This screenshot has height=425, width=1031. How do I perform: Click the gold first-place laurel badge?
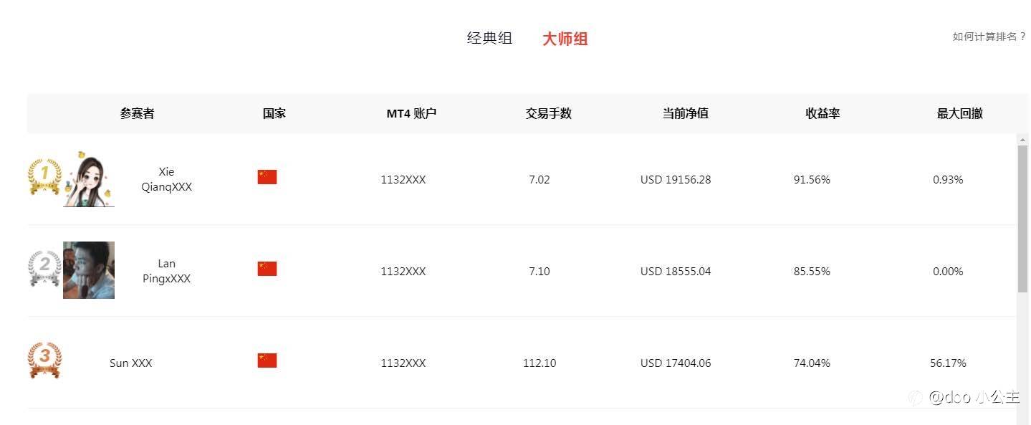tap(44, 176)
